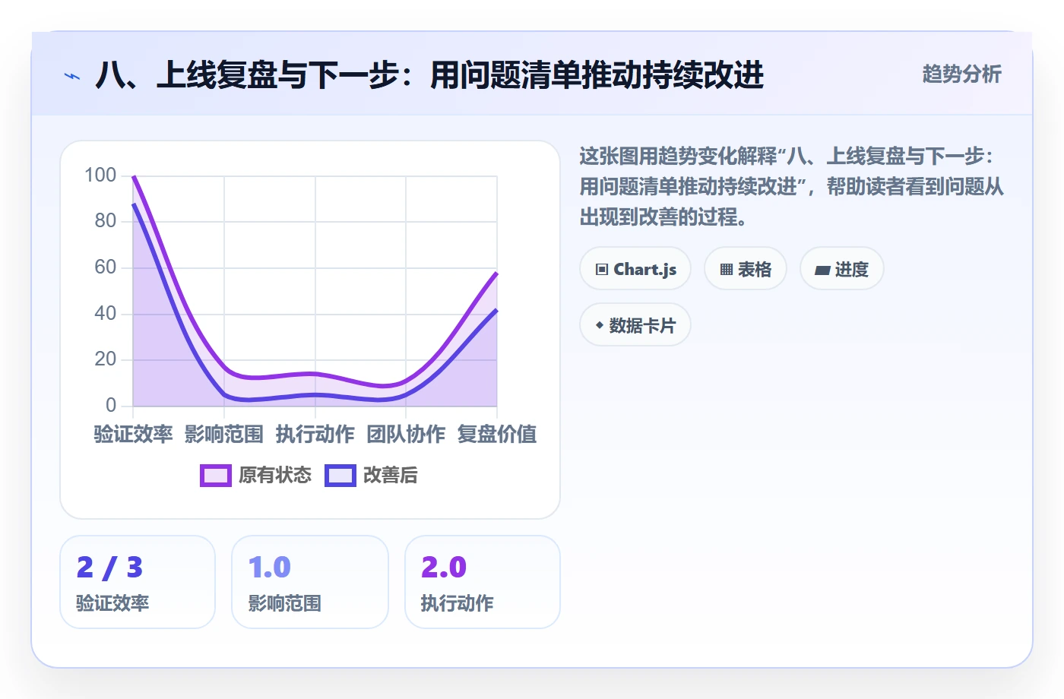Click the 60 y-axis value
The image size is (1064, 699).
[106, 267]
